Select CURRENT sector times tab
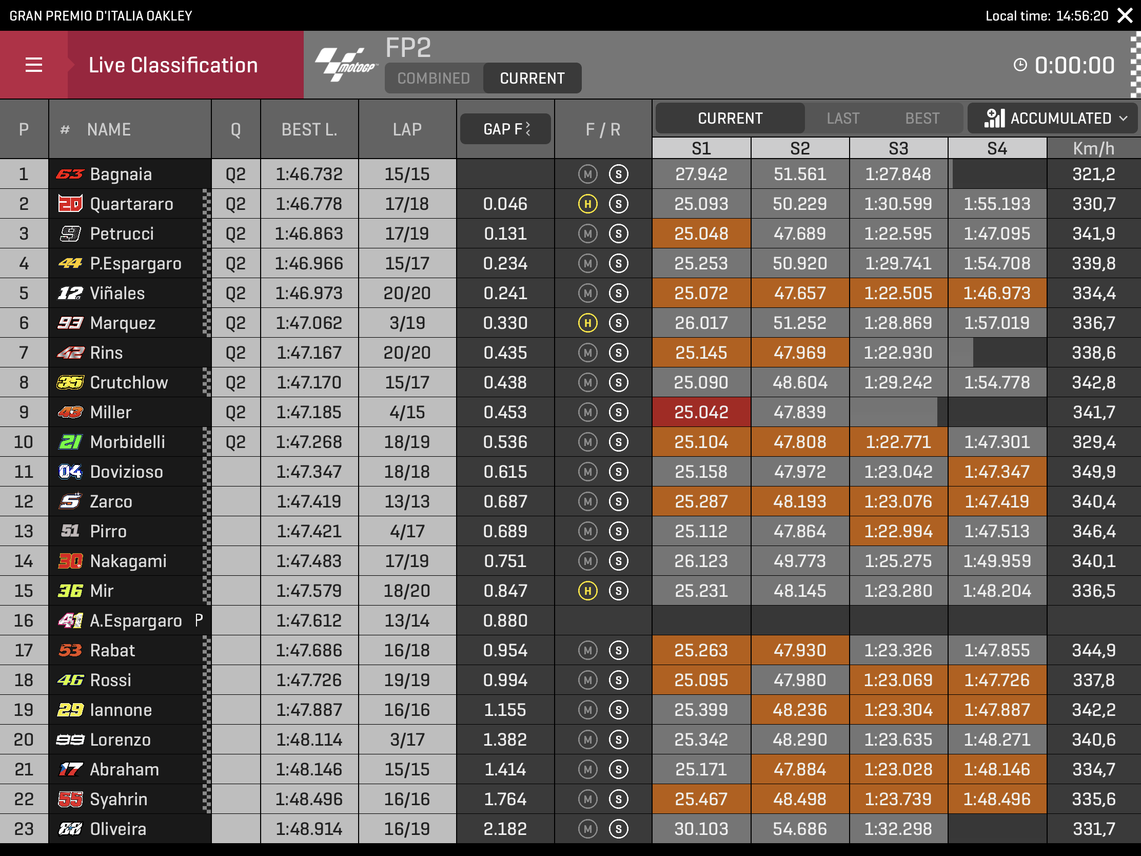This screenshot has height=856, width=1141. 730,118
